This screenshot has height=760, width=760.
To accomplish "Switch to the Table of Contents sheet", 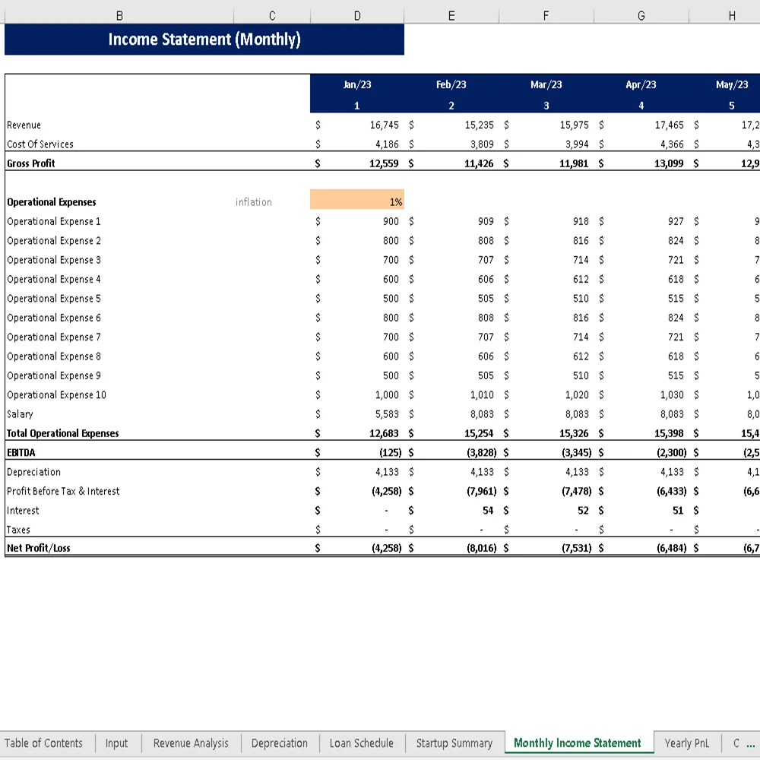I will pos(46,743).
